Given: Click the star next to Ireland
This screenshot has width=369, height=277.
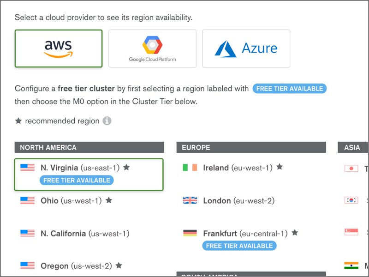Looking at the screenshot, I should point(280,167).
